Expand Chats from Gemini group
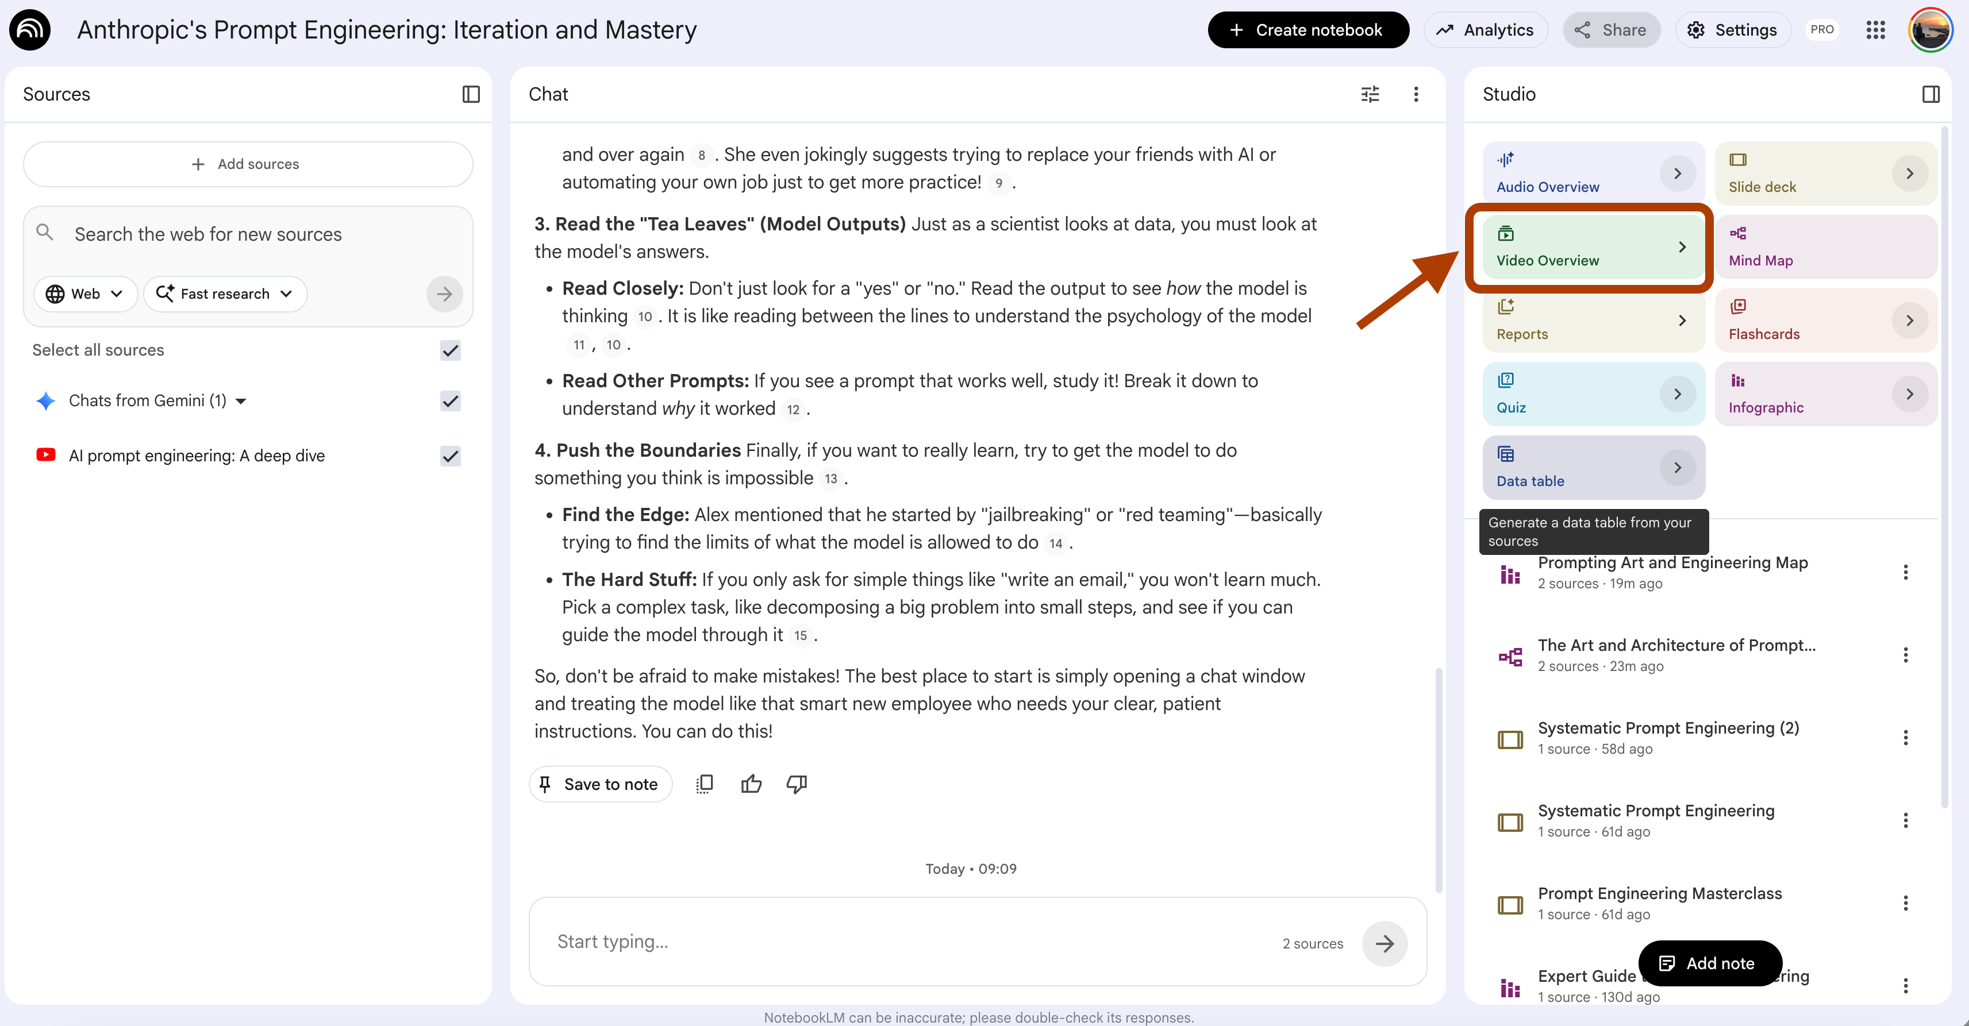This screenshot has height=1026, width=1969. pyautogui.click(x=241, y=401)
